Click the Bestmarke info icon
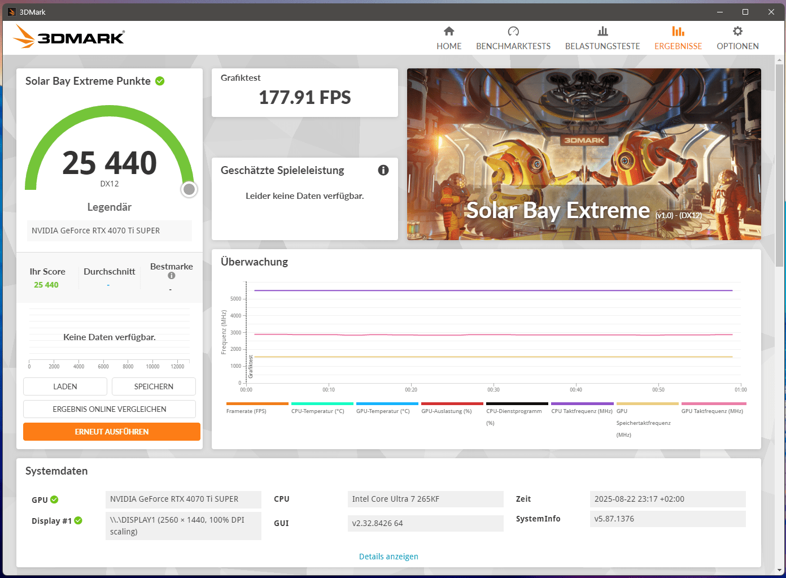Image resolution: width=786 pixels, height=578 pixels. coord(172,276)
